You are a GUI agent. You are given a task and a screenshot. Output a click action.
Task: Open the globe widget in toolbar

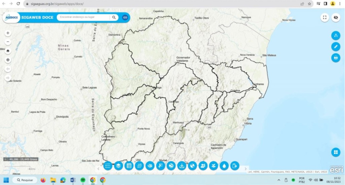[x=192, y=166]
